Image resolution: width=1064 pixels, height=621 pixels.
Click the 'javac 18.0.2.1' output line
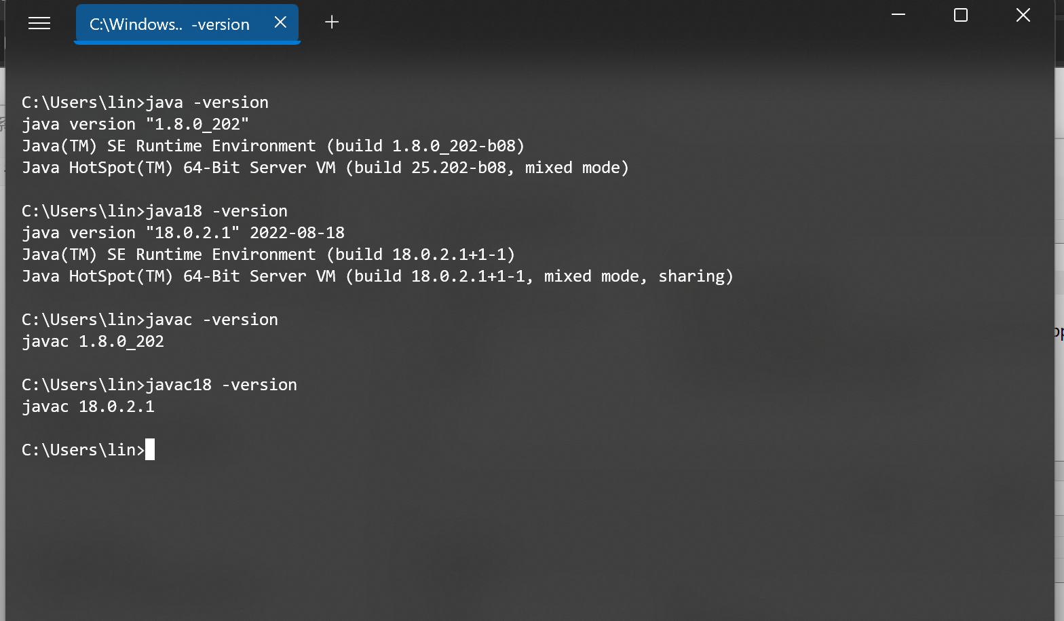[x=88, y=407]
